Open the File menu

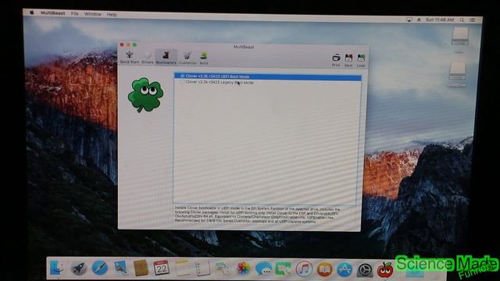tap(75, 14)
